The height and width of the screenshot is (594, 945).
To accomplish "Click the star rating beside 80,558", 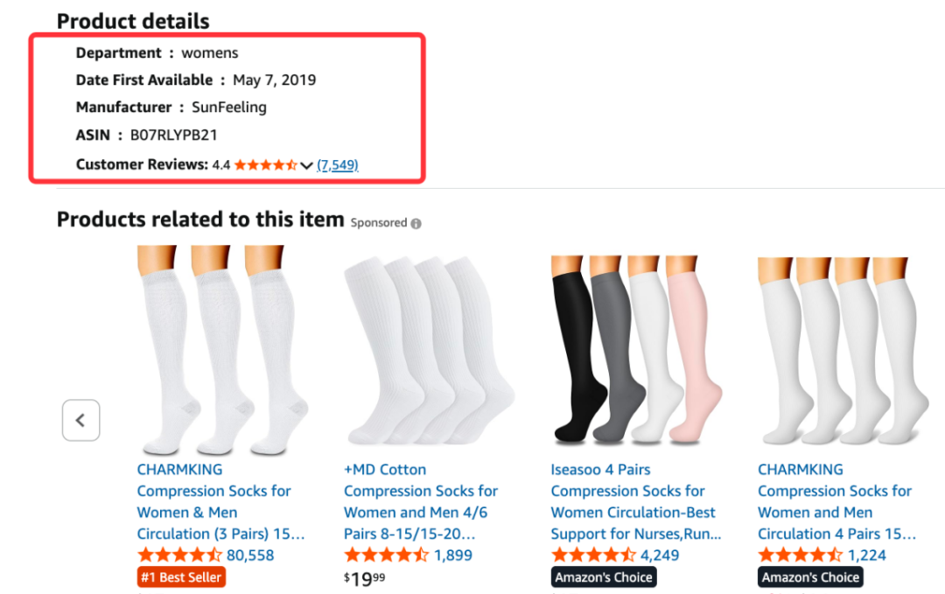I will tap(179, 555).
